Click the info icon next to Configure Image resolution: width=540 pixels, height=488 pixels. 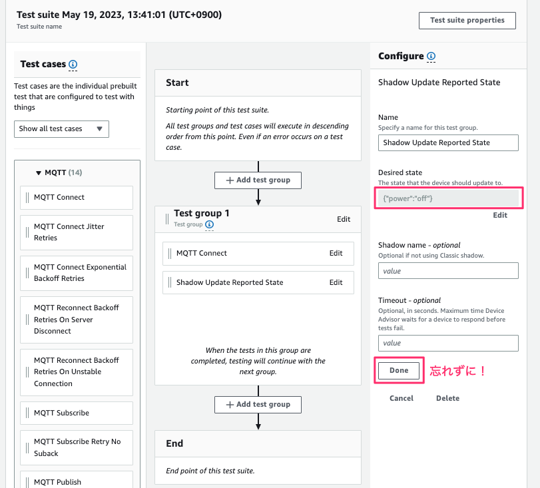click(431, 57)
